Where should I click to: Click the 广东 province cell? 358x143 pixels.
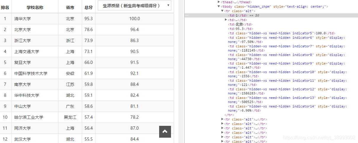[70, 106]
